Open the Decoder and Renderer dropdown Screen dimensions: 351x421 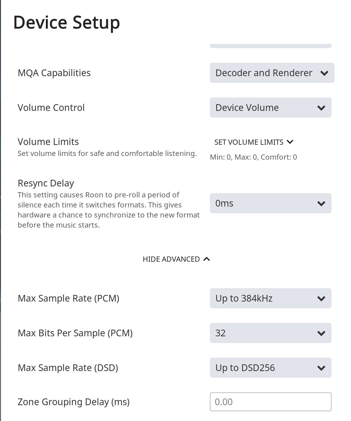(x=272, y=73)
